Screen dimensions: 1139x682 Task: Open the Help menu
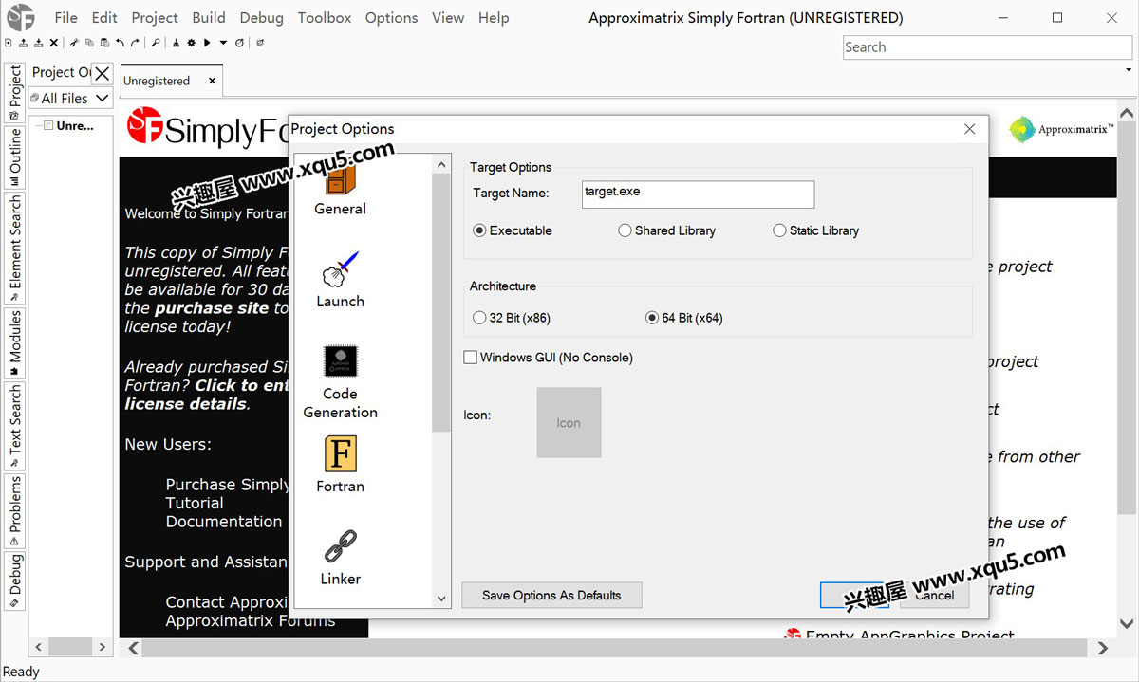pos(494,17)
